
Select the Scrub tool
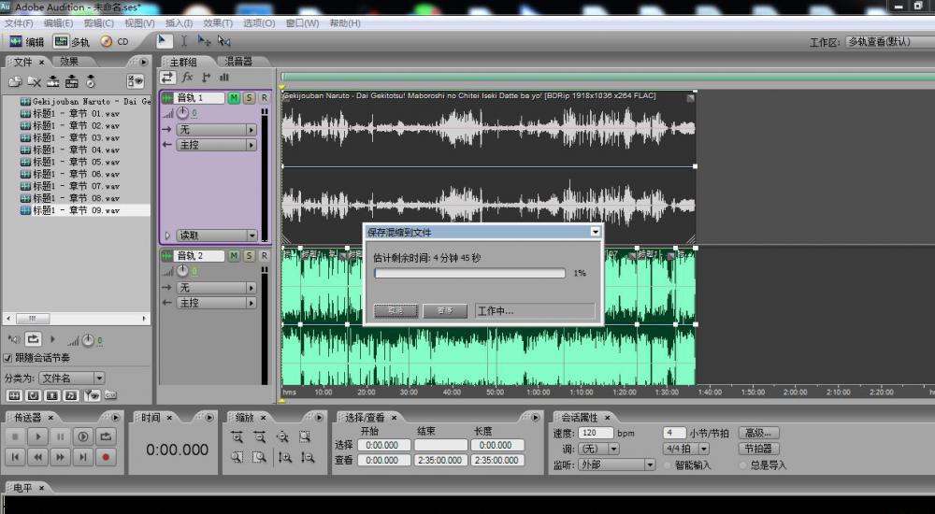(223, 40)
